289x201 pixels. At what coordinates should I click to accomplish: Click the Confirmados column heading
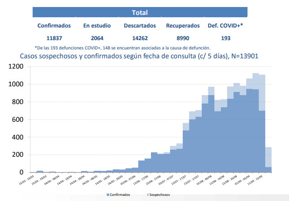coord(54,26)
